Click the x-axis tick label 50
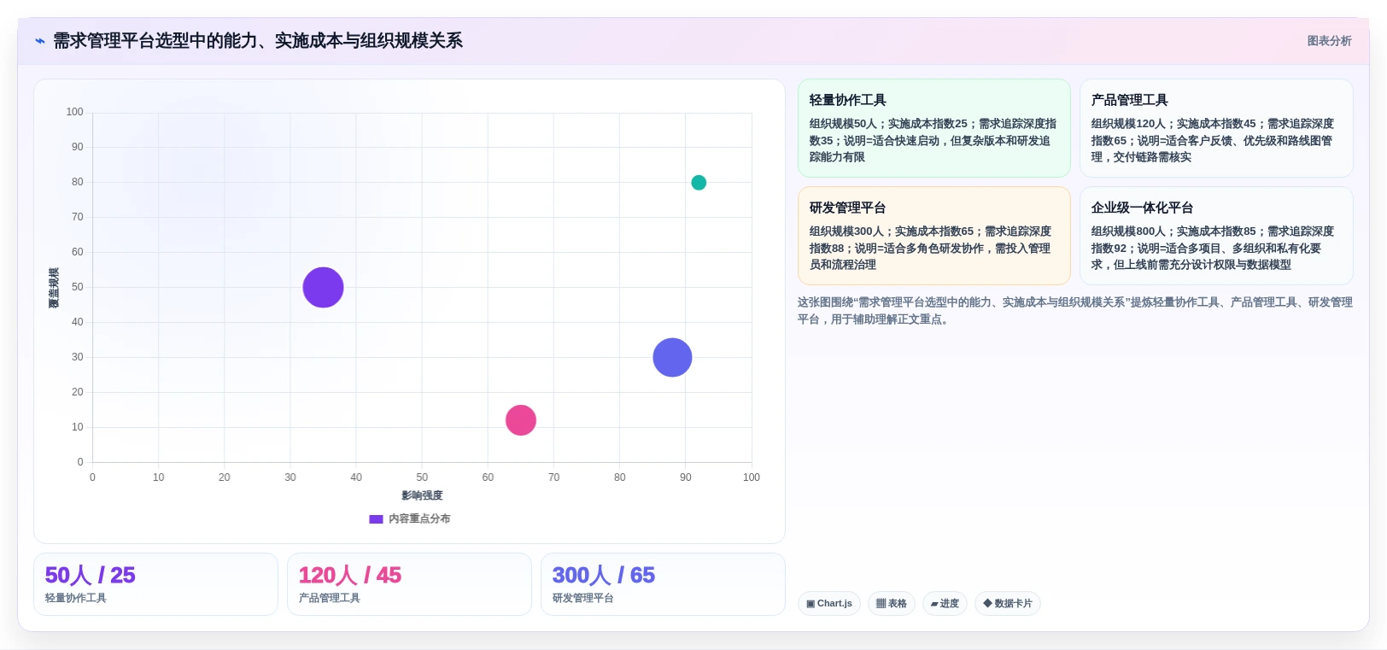This screenshot has height=650, width=1387. click(422, 477)
